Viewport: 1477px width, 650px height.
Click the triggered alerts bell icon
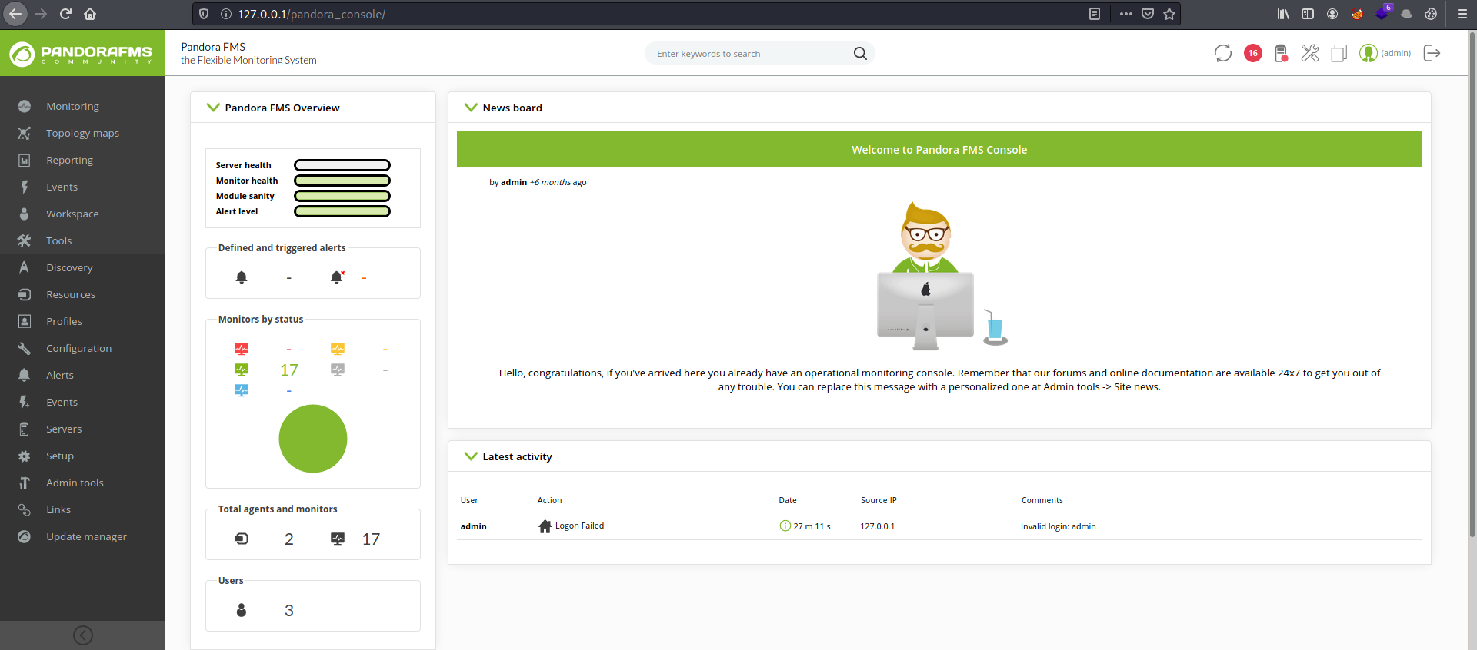(x=337, y=277)
